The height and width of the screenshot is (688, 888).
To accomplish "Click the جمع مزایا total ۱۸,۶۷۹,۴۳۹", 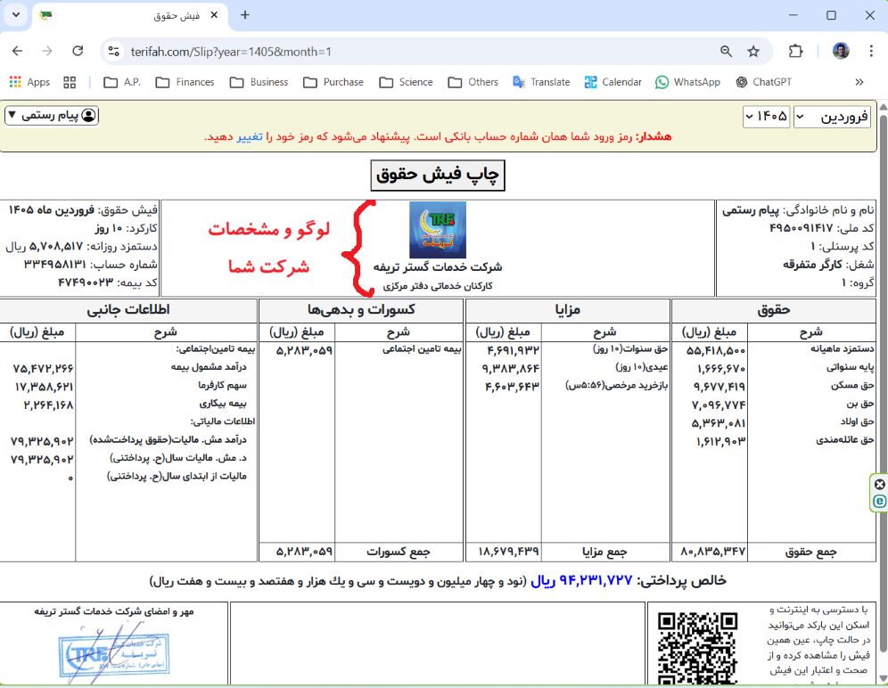I will pos(508,552).
